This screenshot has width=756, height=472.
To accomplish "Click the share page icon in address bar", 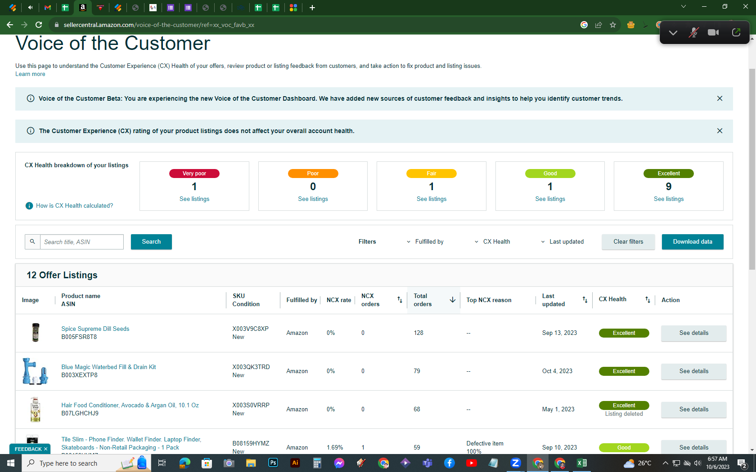I will tap(598, 25).
